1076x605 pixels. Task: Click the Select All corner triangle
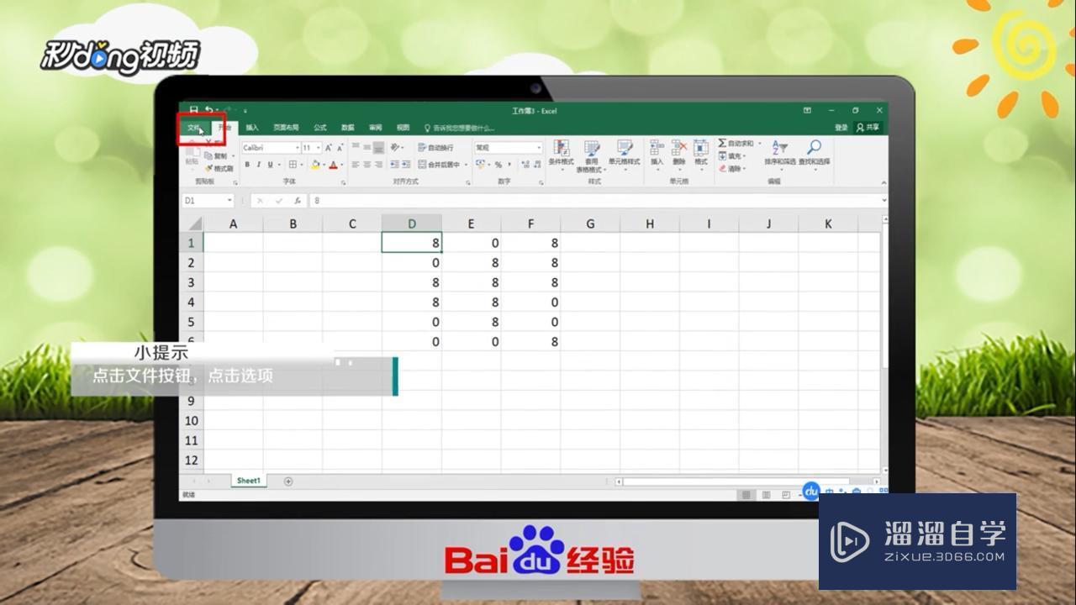point(193,224)
